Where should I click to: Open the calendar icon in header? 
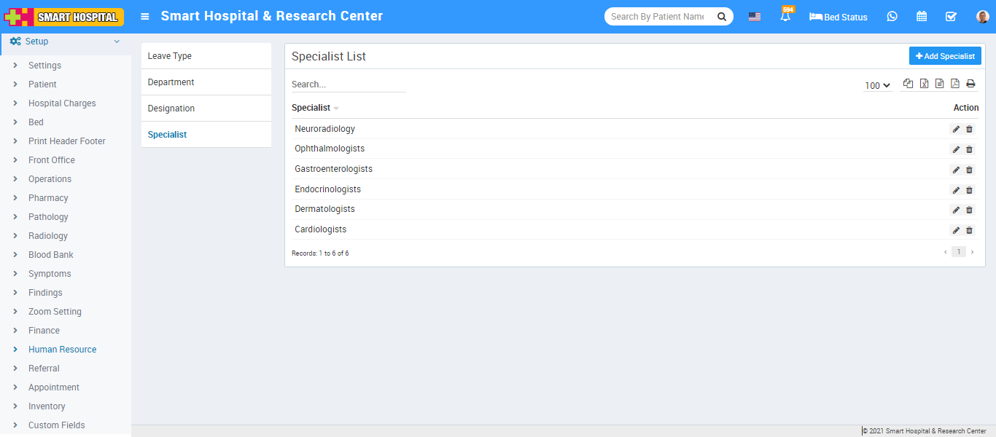[922, 17]
